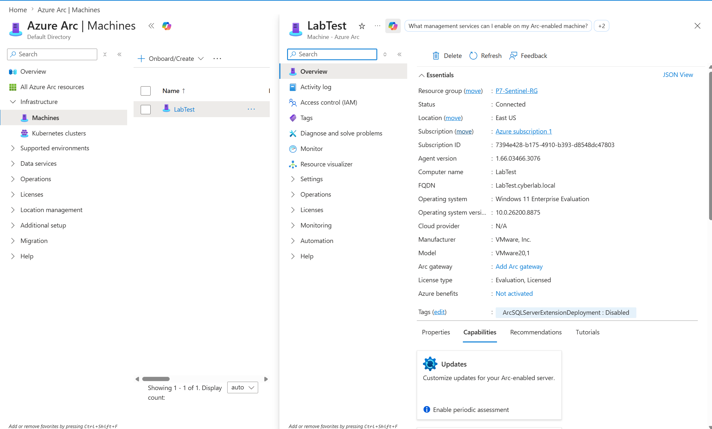Open the display count auto dropdown
Image resolution: width=712 pixels, height=429 pixels.
point(243,387)
